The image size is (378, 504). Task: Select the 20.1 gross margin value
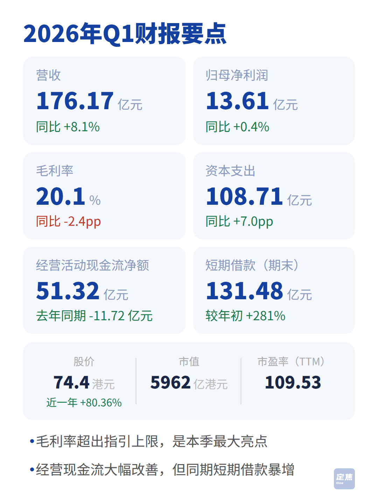point(61,196)
